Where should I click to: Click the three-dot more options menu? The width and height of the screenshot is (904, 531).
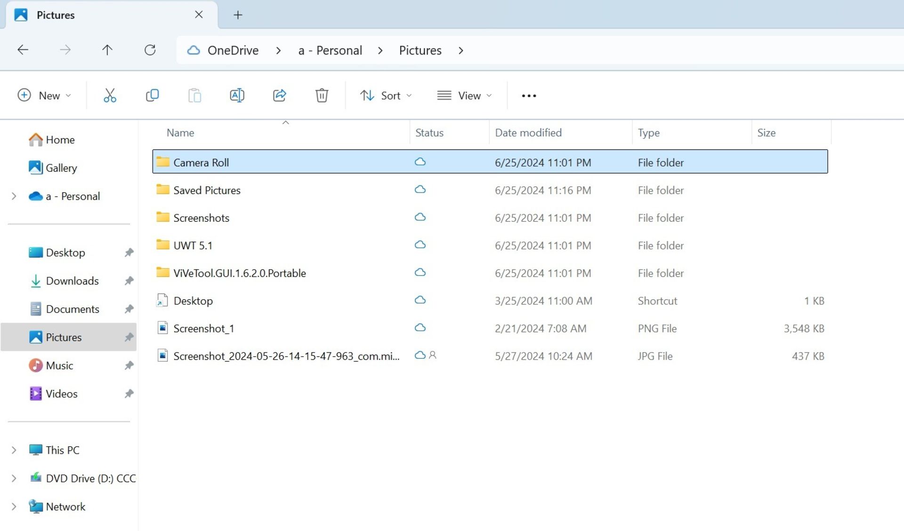(x=528, y=95)
